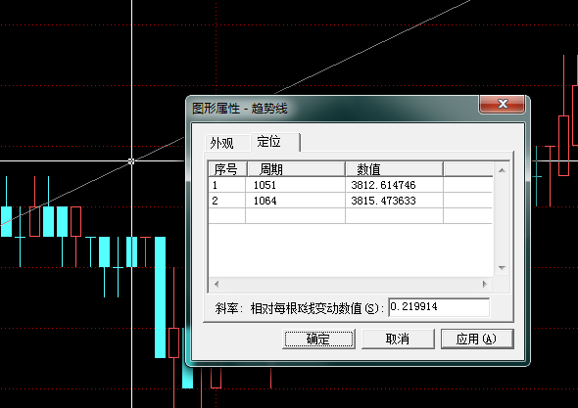Click the list's scroll down arrow

point(502,268)
